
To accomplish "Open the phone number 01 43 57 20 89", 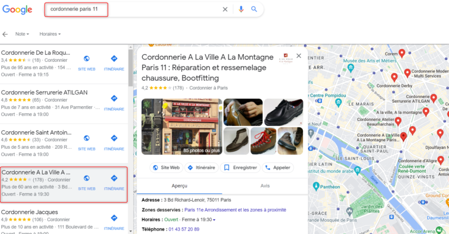I will (184, 229).
